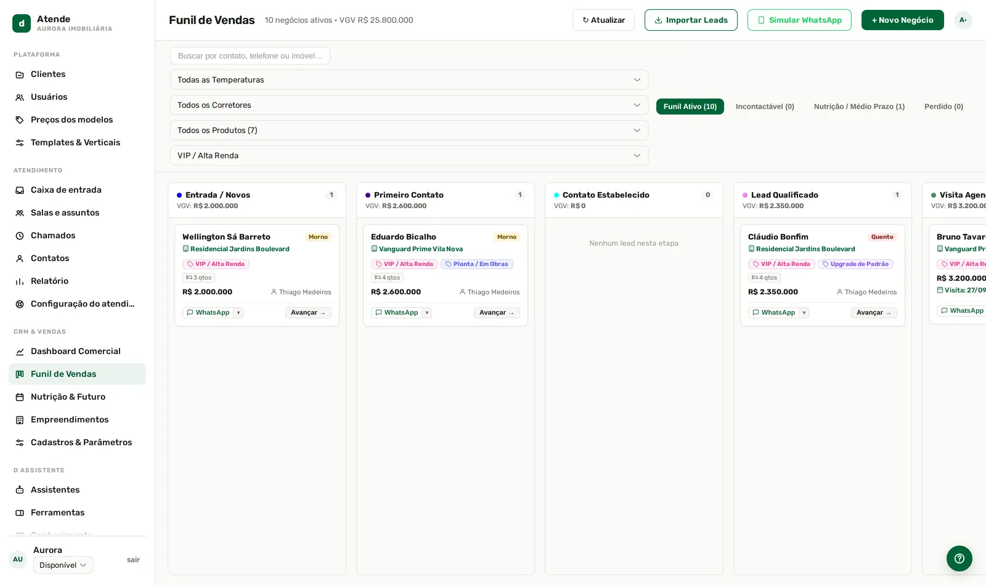Image resolution: width=986 pixels, height=585 pixels.
Task: Switch to Nutrição / Médio Prazo tab
Action: [x=859, y=107]
